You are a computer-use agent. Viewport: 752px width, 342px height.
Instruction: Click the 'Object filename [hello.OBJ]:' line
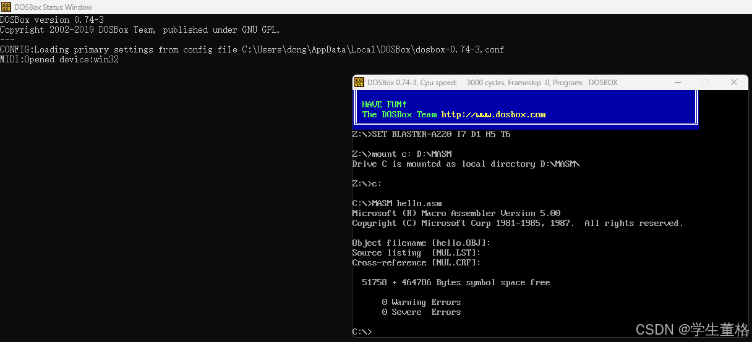pyautogui.click(x=422, y=243)
